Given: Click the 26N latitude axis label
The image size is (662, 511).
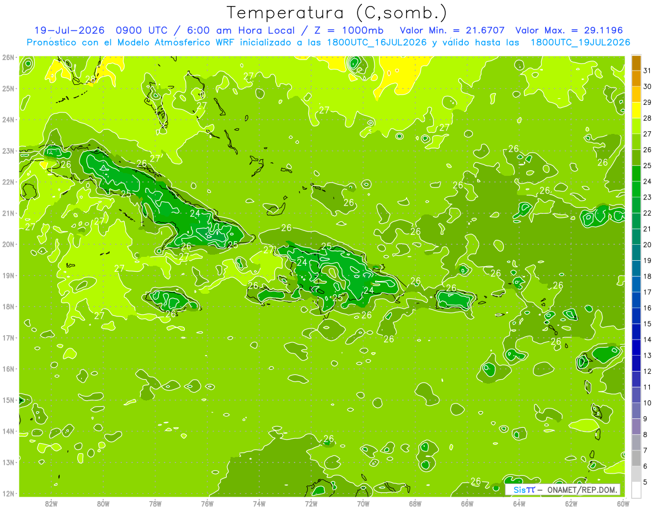Looking at the screenshot, I should click(x=8, y=57).
